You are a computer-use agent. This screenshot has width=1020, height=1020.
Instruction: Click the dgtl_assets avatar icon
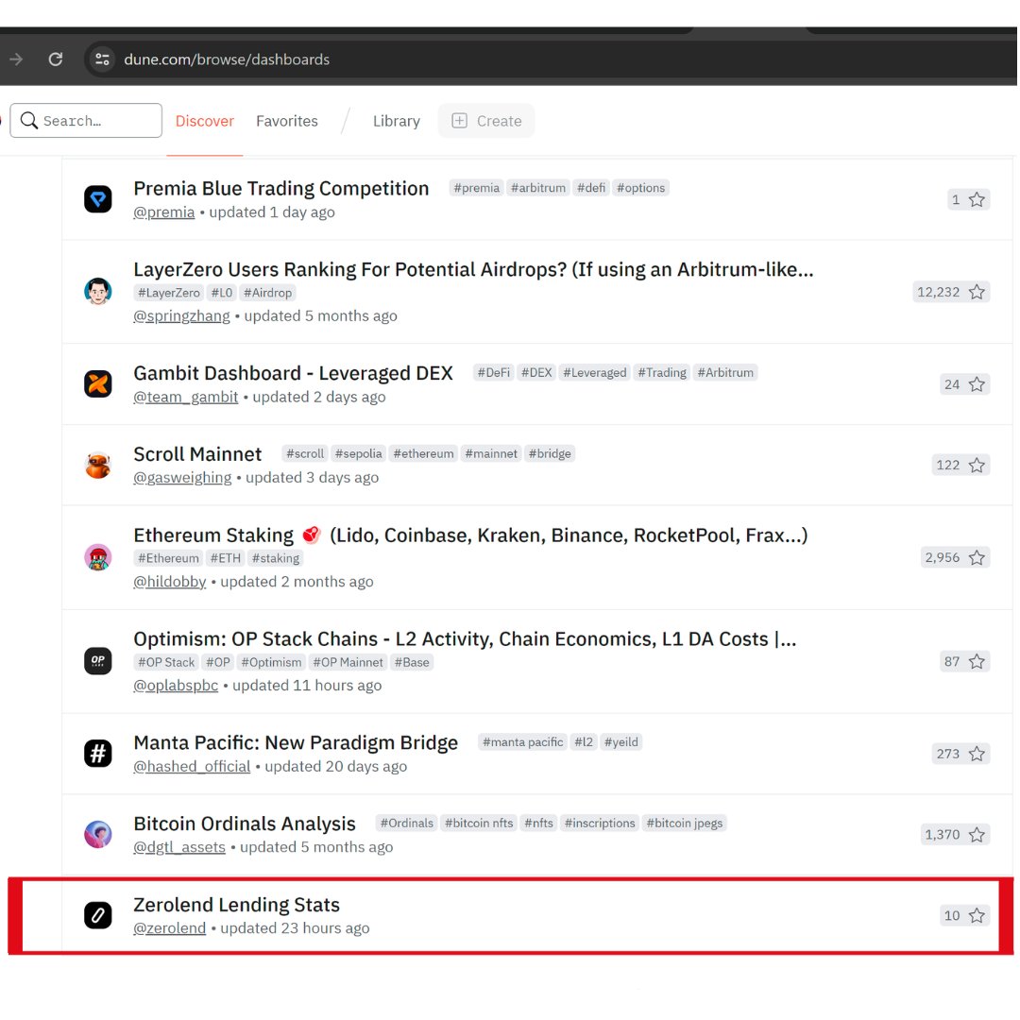click(98, 834)
